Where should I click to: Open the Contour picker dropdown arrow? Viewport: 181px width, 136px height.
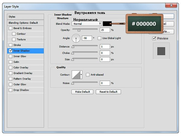point(81,75)
